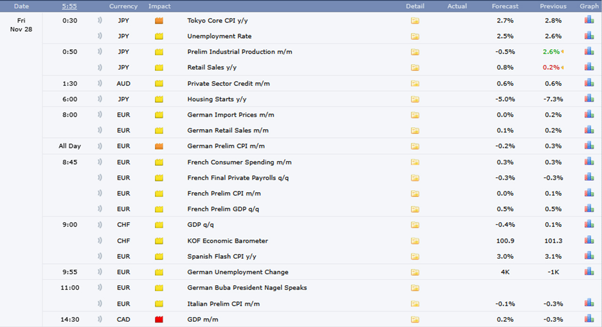Click the 5:55 time link in header
The width and height of the screenshot is (602, 327).
[x=70, y=6]
